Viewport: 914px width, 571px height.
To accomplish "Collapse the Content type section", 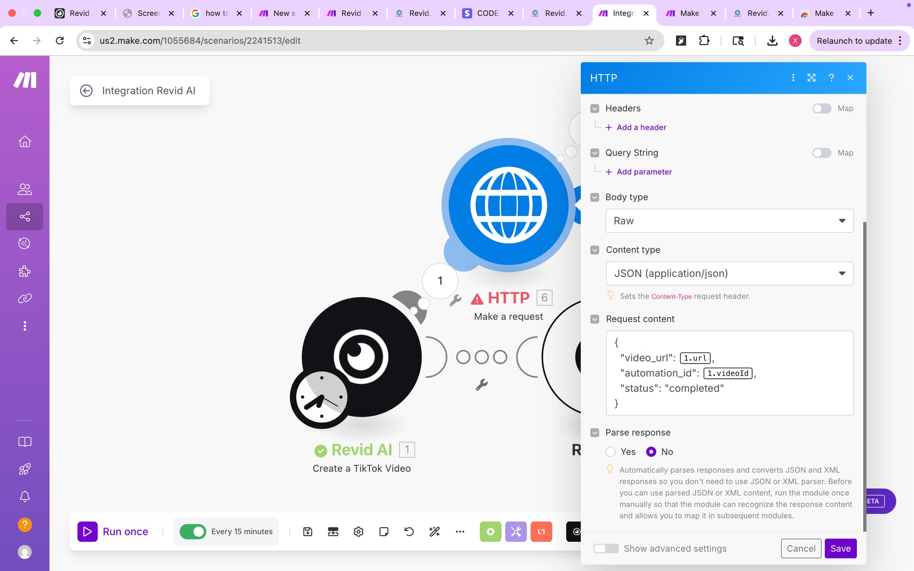I will 595,250.
